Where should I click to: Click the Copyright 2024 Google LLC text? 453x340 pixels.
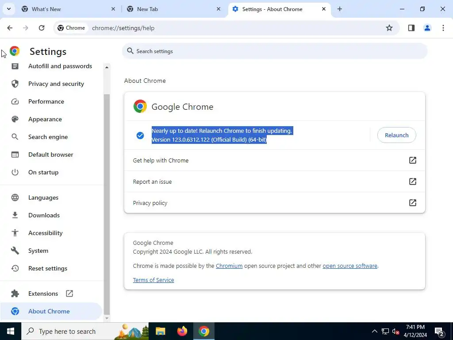click(x=192, y=251)
